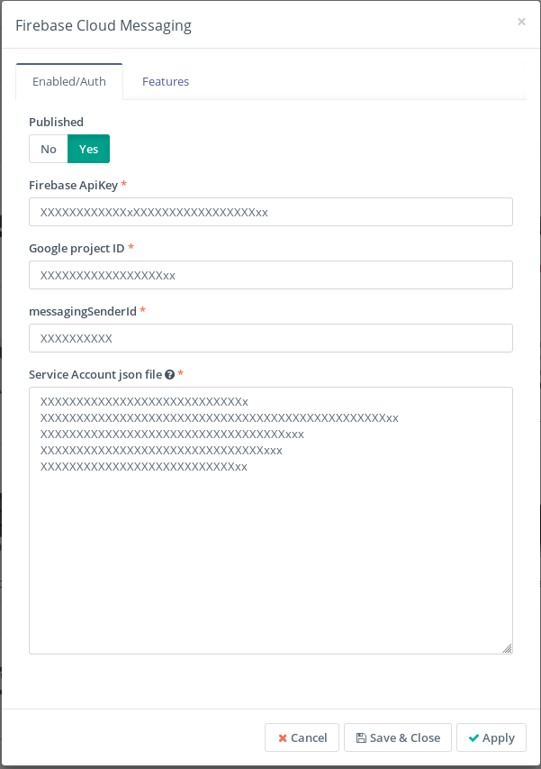Click into the Google project ID field

271,275
